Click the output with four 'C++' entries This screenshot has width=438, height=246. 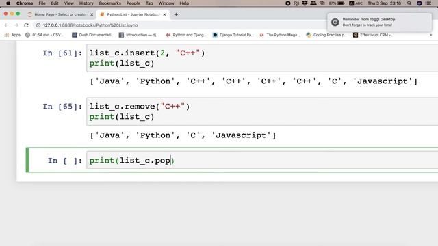tap(254, 81)
